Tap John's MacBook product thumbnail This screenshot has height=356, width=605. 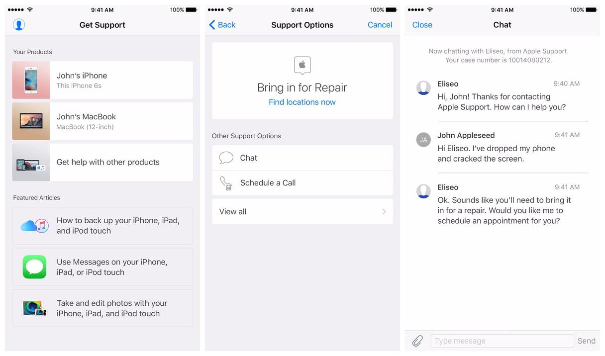tap(31, 121)
